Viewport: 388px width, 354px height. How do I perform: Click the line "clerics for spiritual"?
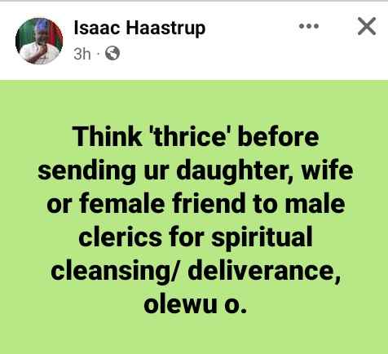(196, 238)
